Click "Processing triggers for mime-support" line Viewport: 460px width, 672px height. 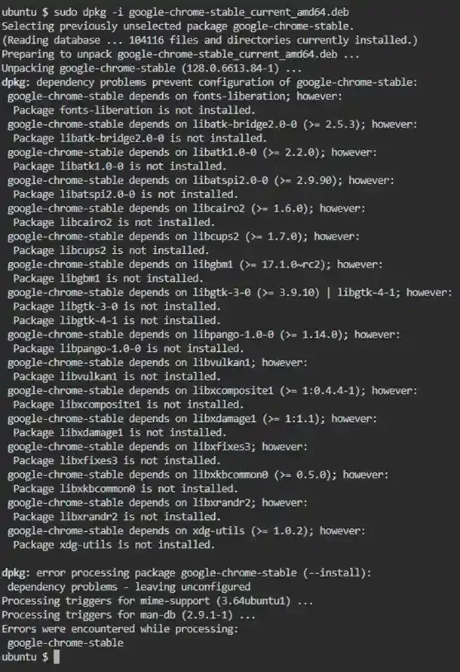pyautogui.click(x=158, y=601)
